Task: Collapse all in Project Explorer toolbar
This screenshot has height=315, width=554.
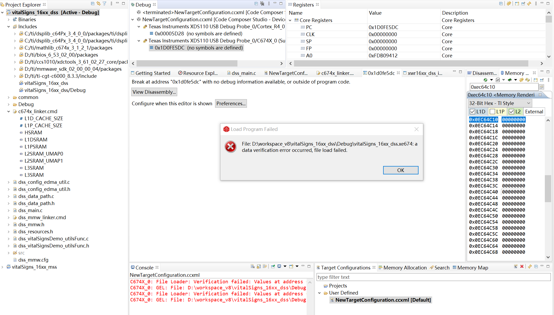Action: point(93,4)
